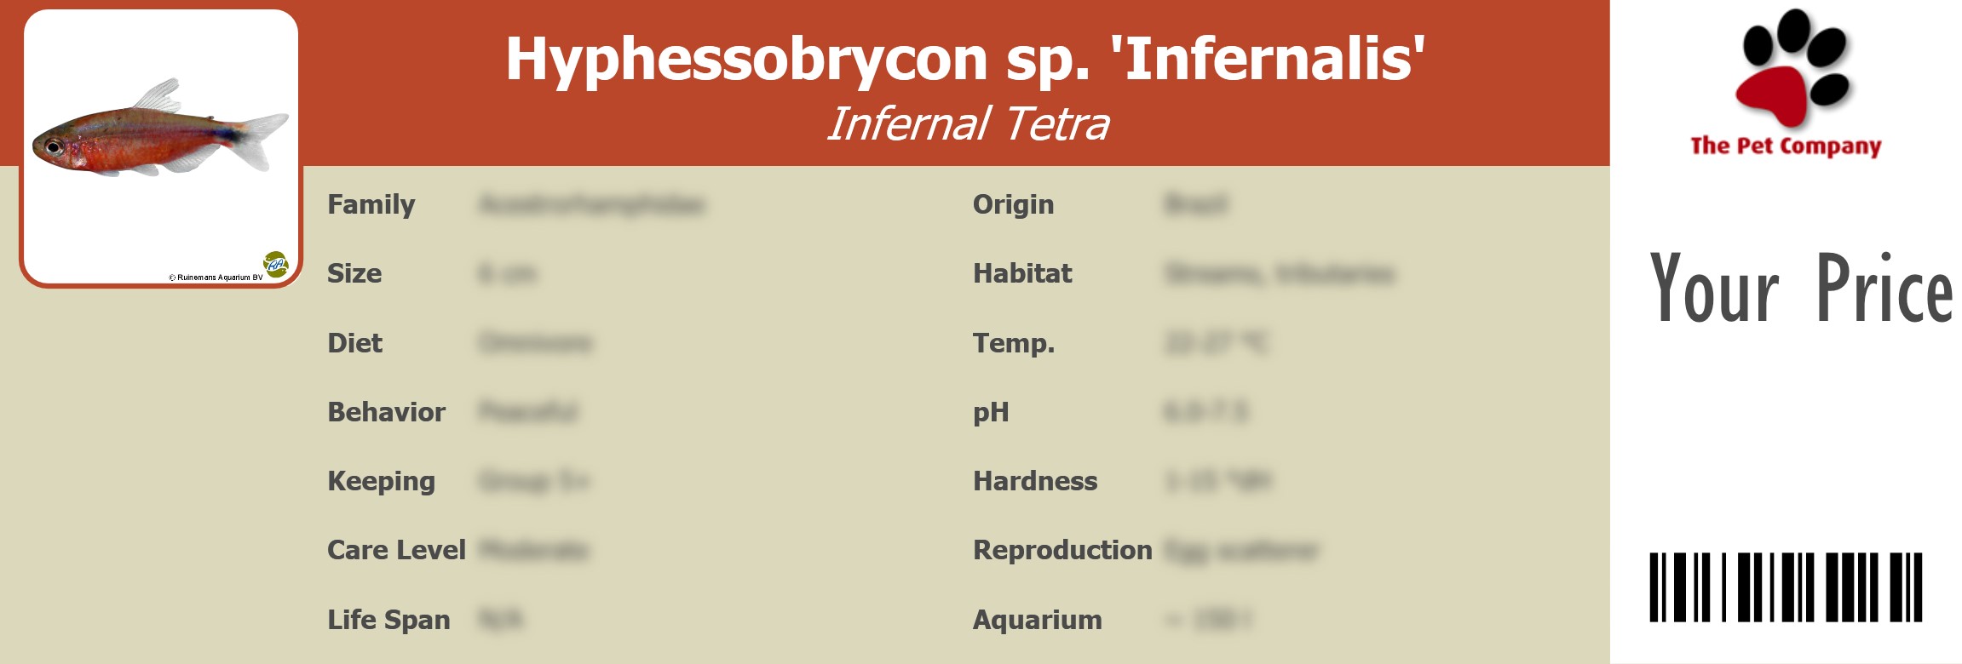This screenshot has height=664, width=1962.
Task: Select the Care Level field label
Action: pyautogui.click(x=396, y=550)
